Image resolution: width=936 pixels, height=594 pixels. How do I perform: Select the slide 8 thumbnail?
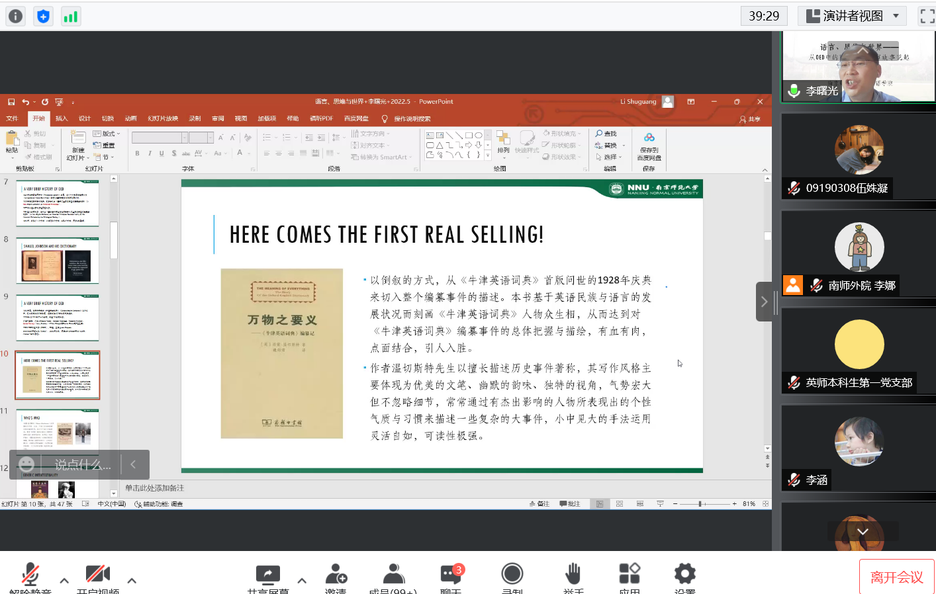point(58,261)
